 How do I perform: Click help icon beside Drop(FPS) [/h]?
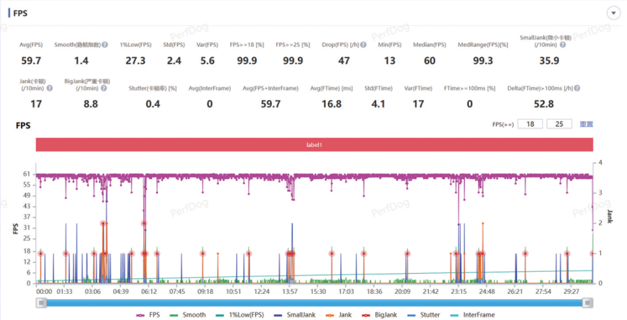coord(363,45)
